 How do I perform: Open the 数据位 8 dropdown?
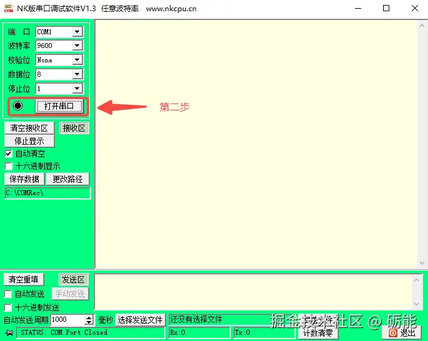tap(77, 74)
